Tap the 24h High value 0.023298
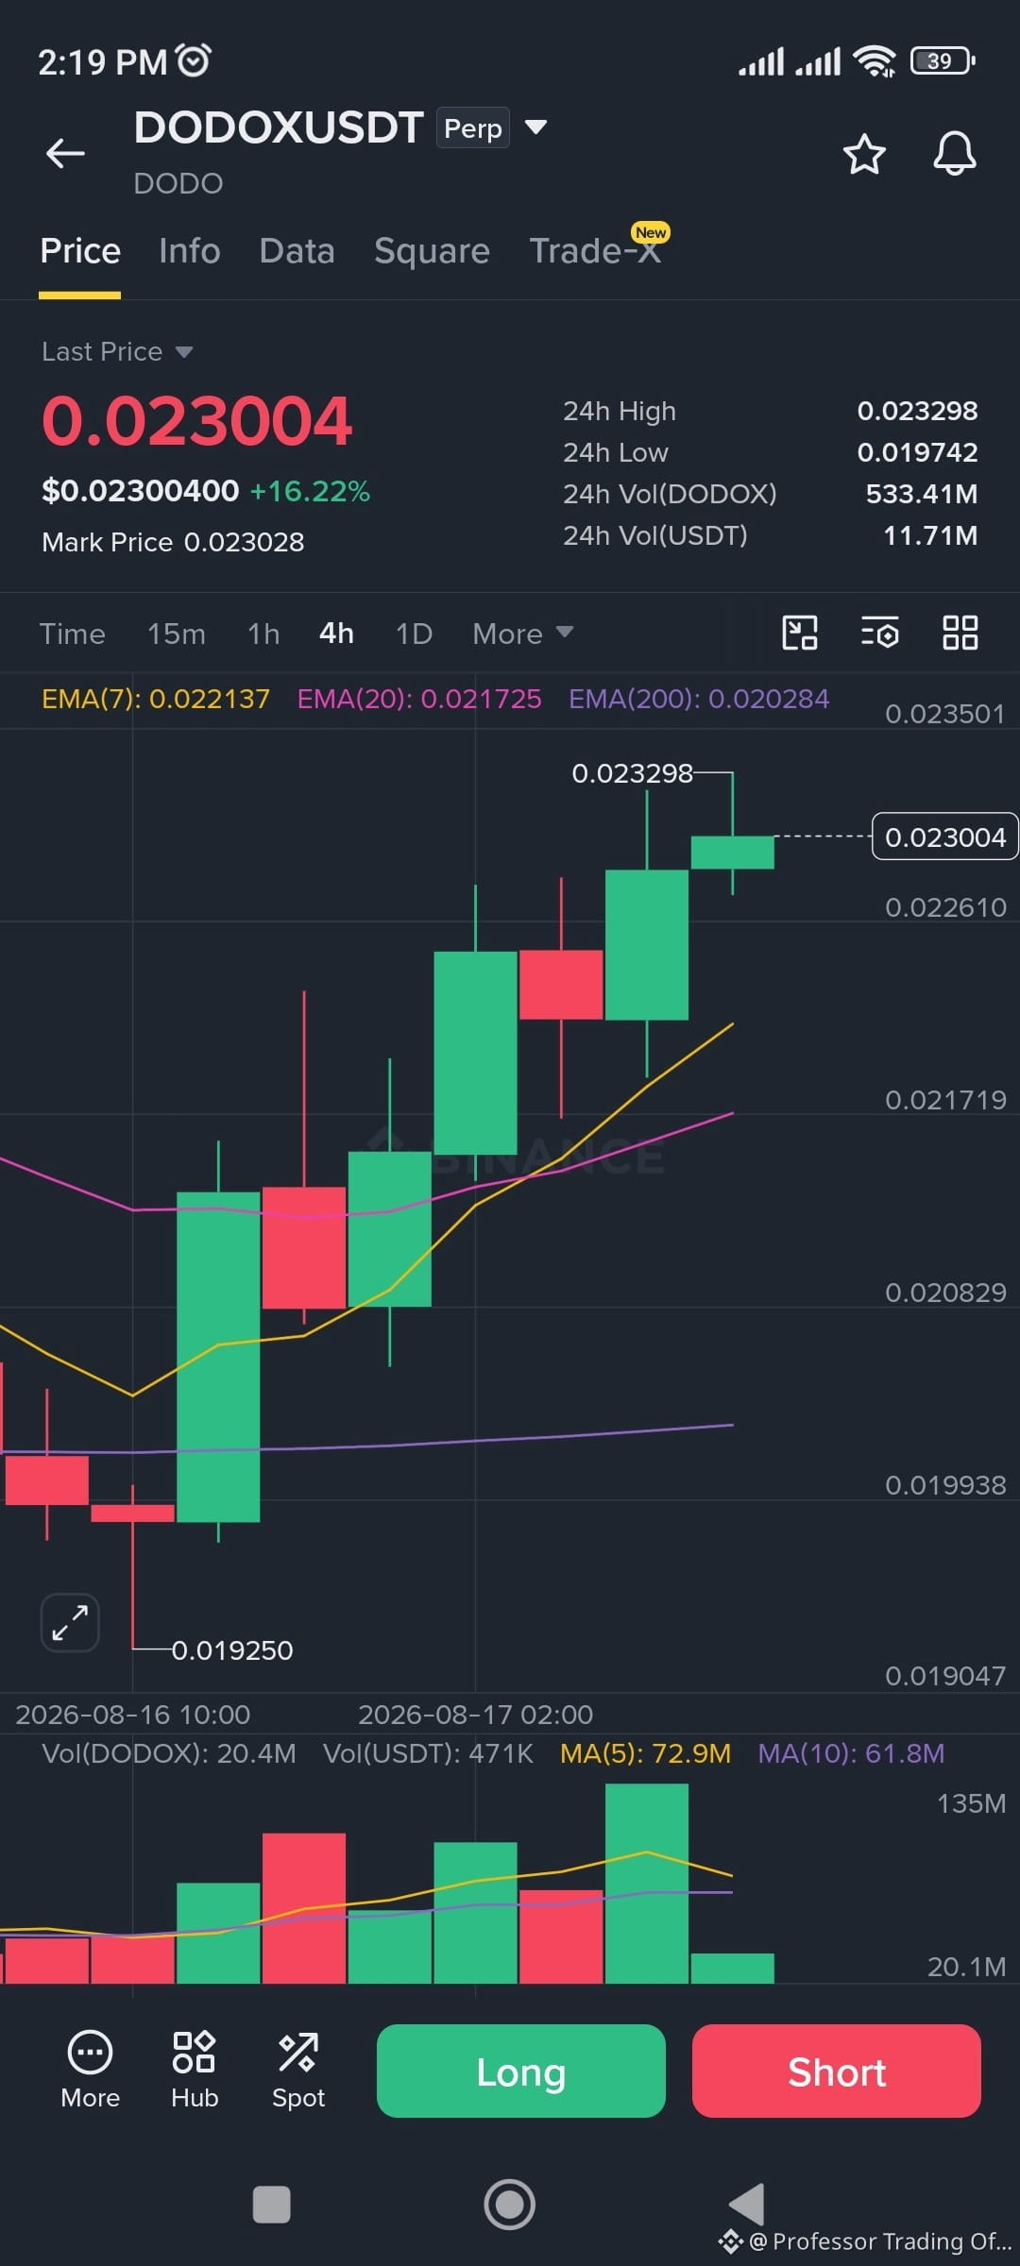 pyautogui.click(x=917, y=411)
